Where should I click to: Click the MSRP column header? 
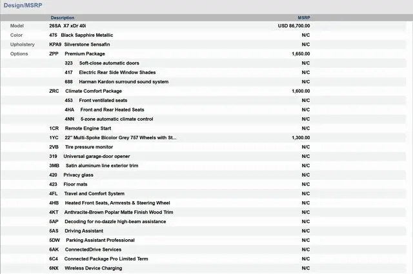303,17
